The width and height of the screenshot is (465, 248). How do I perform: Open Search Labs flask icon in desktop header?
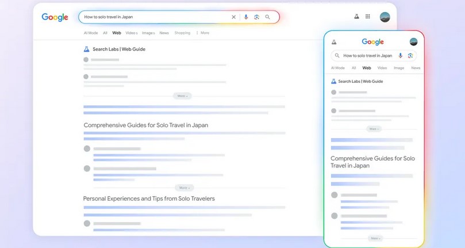[x=357, y=17]
